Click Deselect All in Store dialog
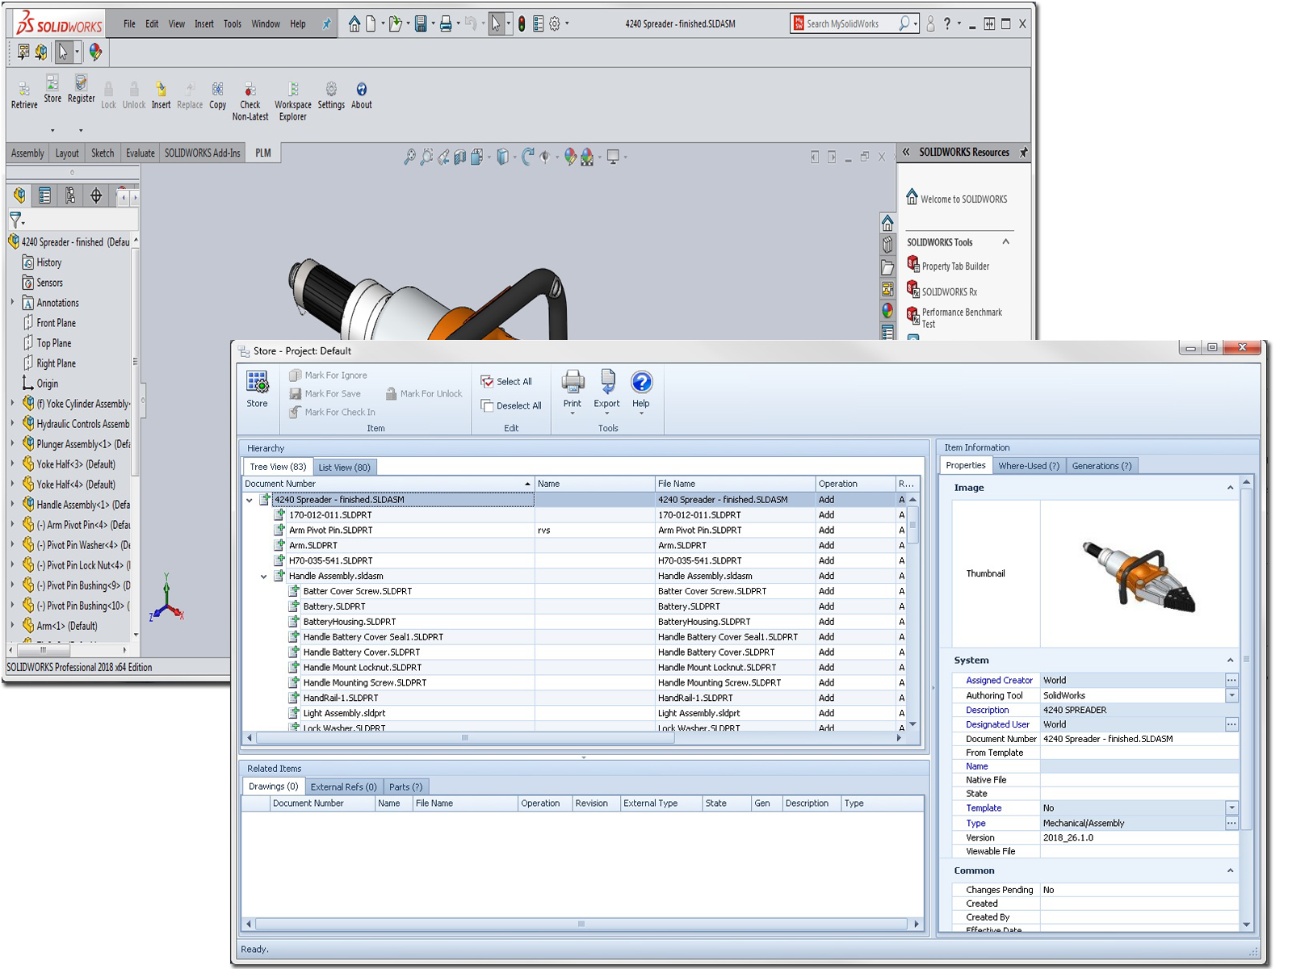Screen dimensions: 1292x969 tap(511, 405)
